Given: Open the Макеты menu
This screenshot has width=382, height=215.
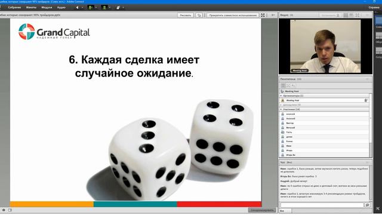Looking at the screenshot, I should pyautogui.click(x=31, y=8).
